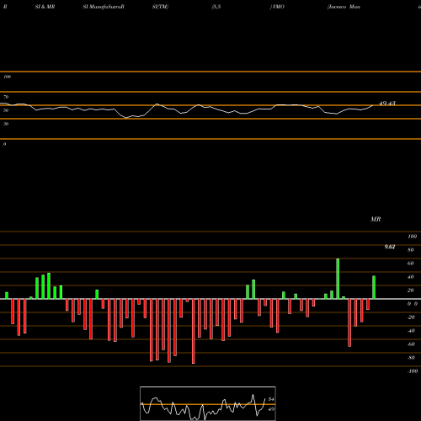Click the 40 label on MR axis
The width and height of the screenshot is (421, 421).
411,277
